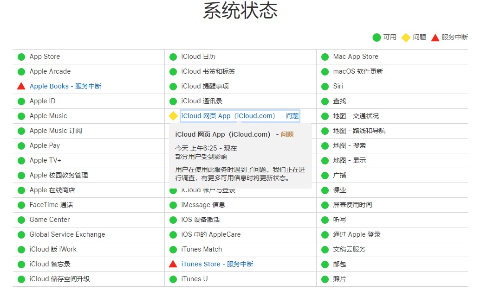Click the red 服务中断 legend triangle

435,38
